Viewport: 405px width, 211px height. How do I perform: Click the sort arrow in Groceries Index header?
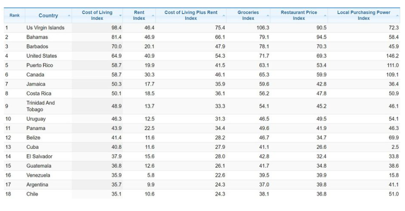pyautogui.click(x=268, y=16)
